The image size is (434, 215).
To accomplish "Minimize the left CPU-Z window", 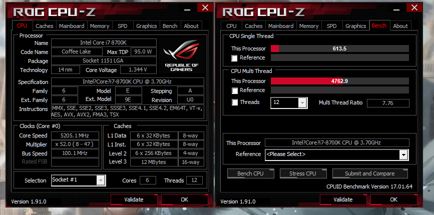I will [187, 9].
